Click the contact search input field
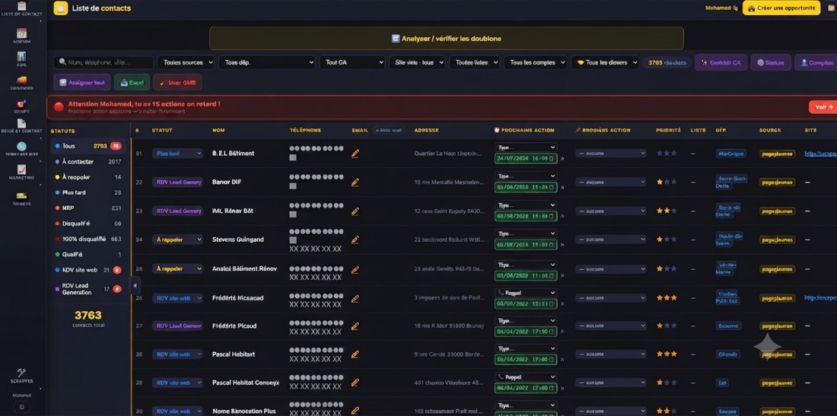The height and width of the screenshot is (416, 837). point(103,62)
